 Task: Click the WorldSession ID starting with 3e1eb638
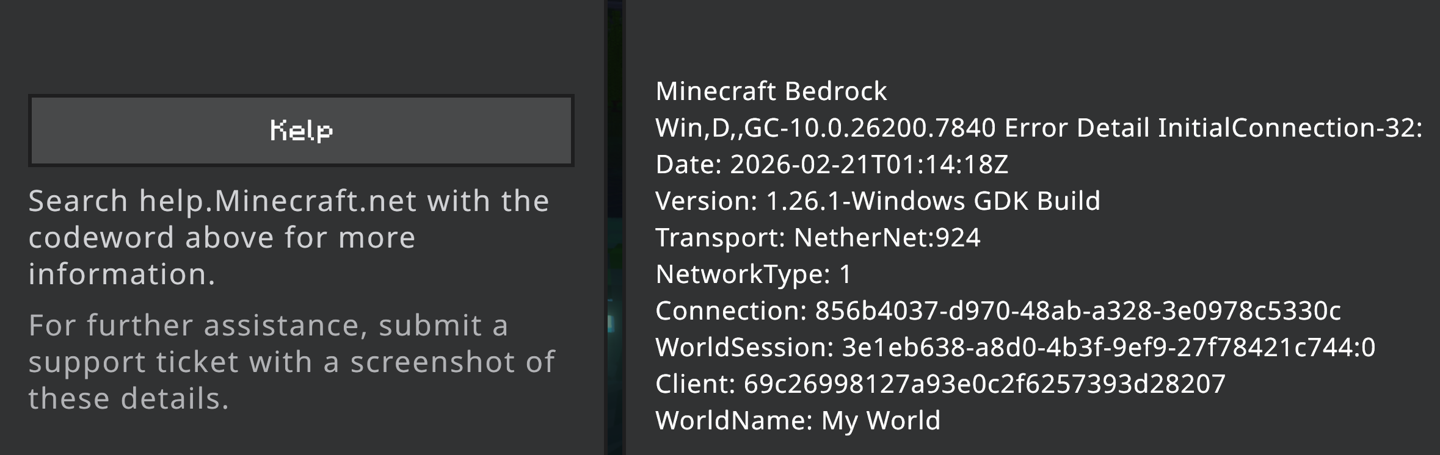click(x=1108, y=348)
